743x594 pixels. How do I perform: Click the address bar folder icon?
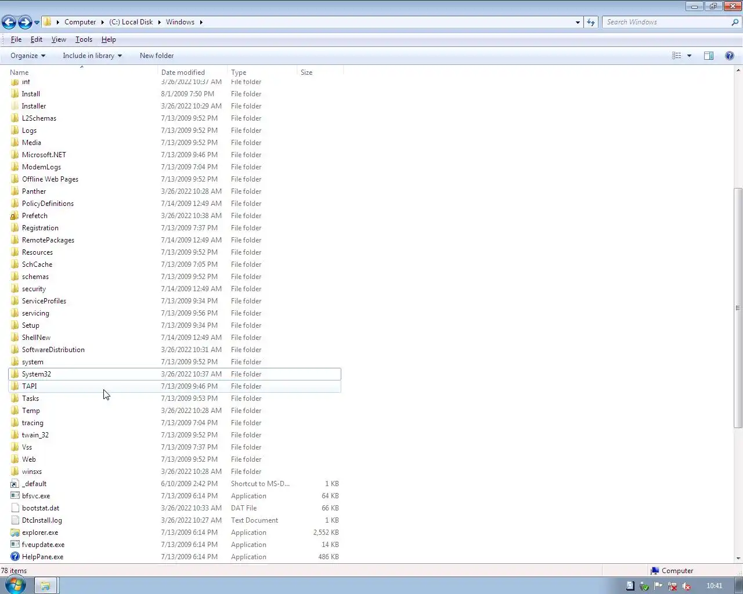point(48,22)
